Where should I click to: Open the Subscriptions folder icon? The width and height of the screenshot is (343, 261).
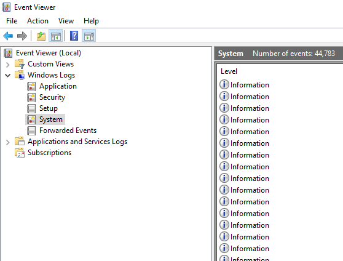[20, 153]
